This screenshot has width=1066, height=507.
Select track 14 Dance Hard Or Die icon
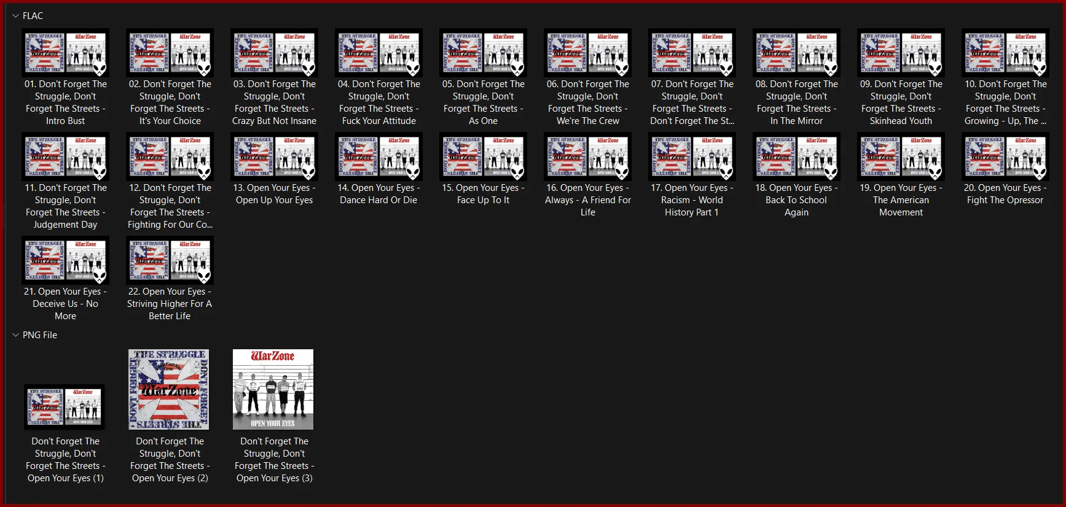point(379,157)
